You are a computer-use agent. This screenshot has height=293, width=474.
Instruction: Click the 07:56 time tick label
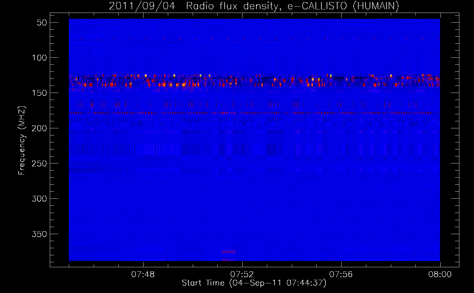coord(341,275)
